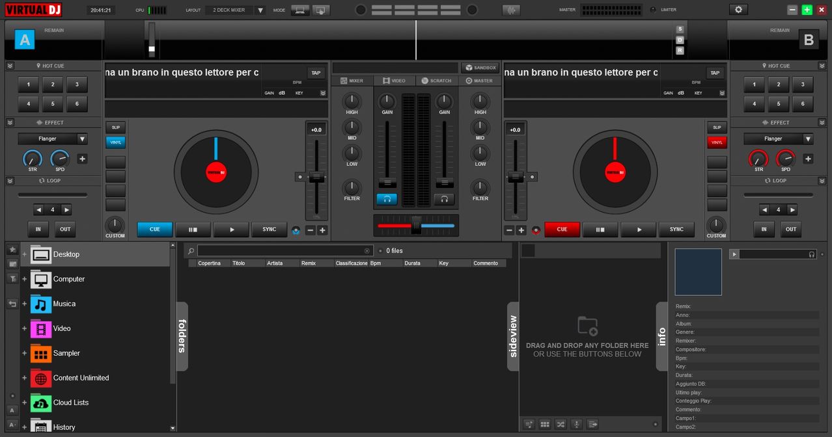Start playback on deck A
Image resolution: width=832 pixels, height=437 pixels.
coord(231,229)
